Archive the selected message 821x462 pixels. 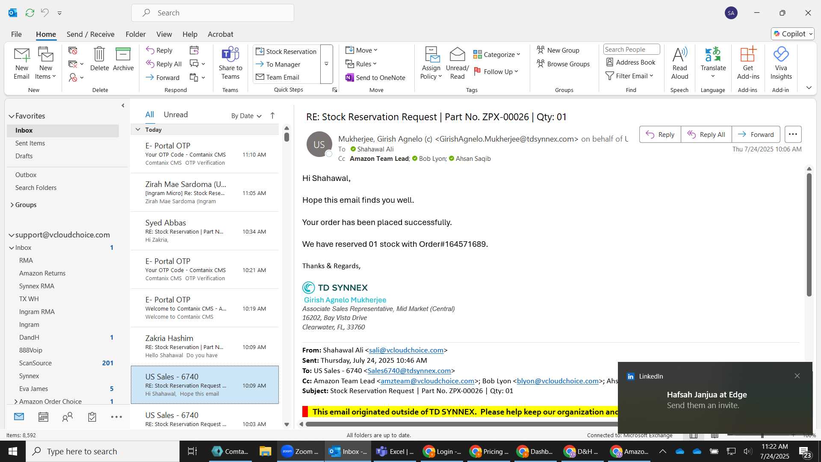(x=123, y=59)
